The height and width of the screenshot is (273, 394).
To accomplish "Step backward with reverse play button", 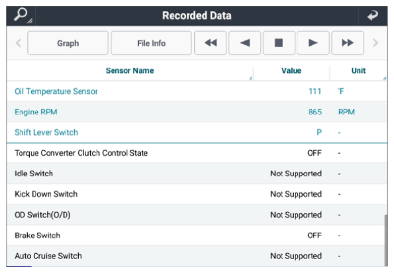I will pyautogui.click(x=244, y=43).
